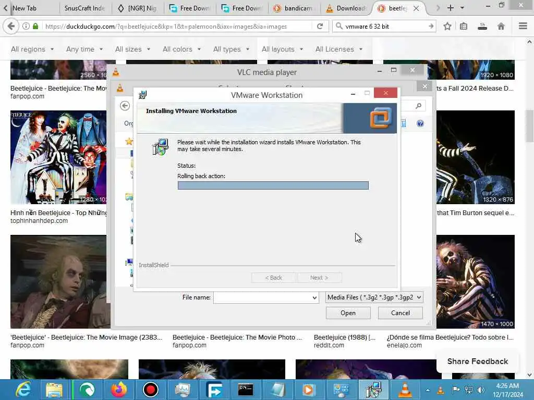Click the file dialog search magnifier
Image resolution: width=534 pixels, height=400 pixels.
click(x=419, y=106)
